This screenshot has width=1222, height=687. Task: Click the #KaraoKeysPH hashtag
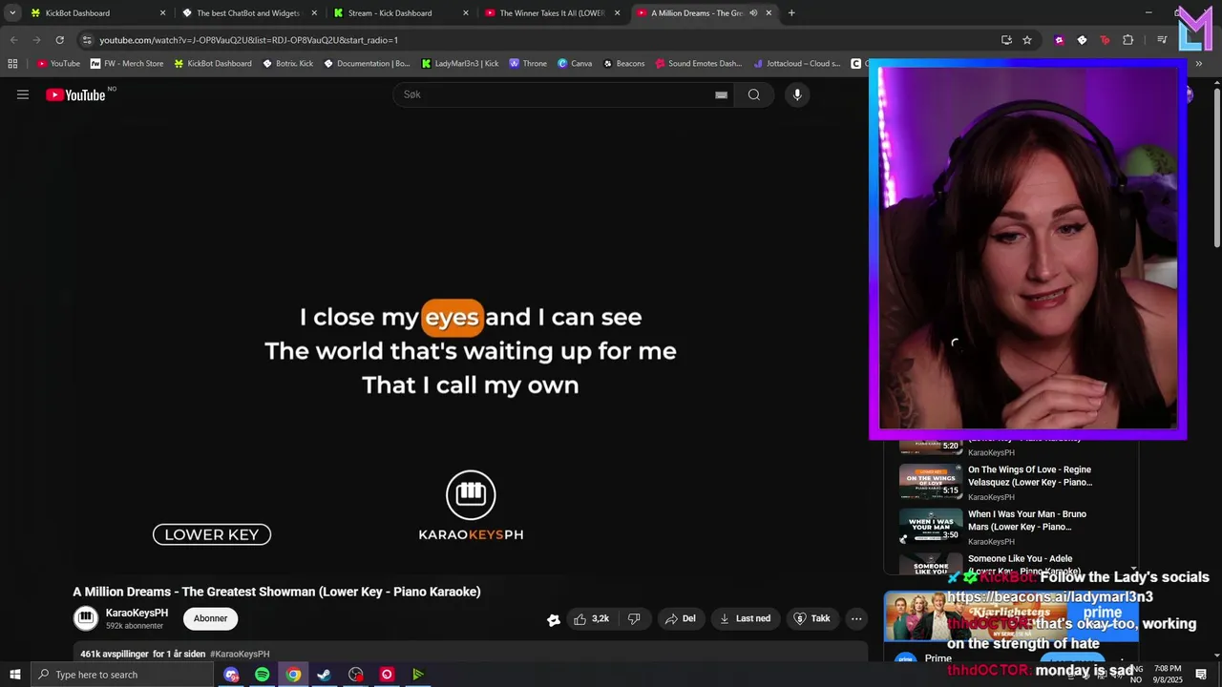coord(240,654)
